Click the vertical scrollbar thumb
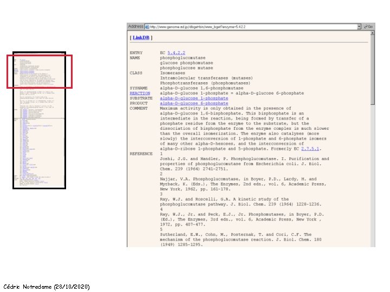This screenshot has height=292, width=390. 372,70
